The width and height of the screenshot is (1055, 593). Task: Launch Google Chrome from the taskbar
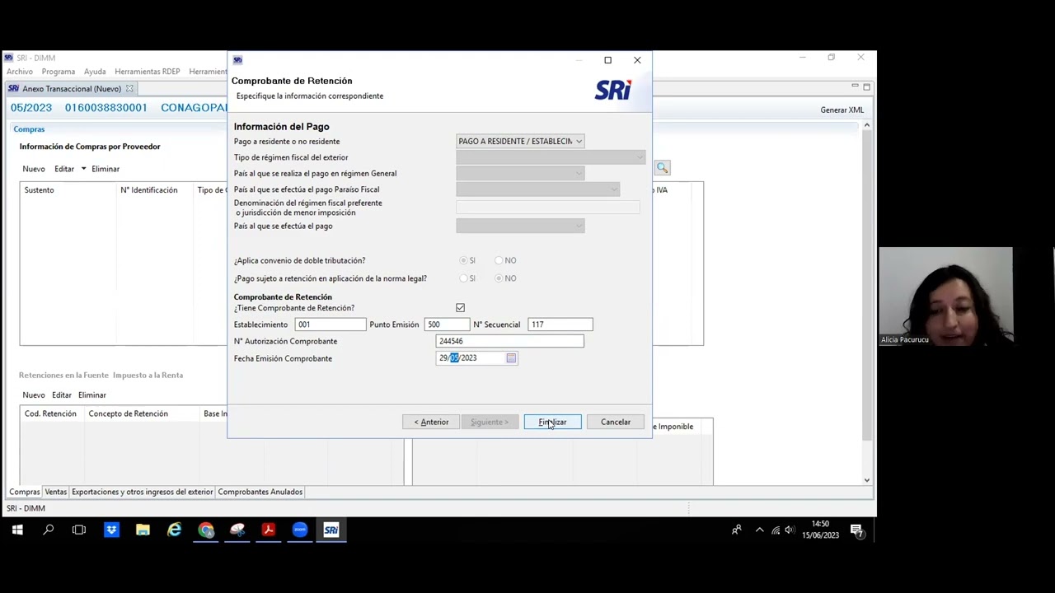tap(206, 530)
